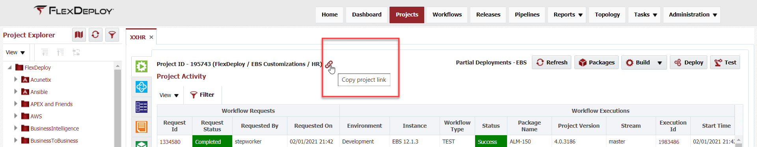Open the Pipelines tab
This screenshot has height=147, width=757.
(527, 15)
